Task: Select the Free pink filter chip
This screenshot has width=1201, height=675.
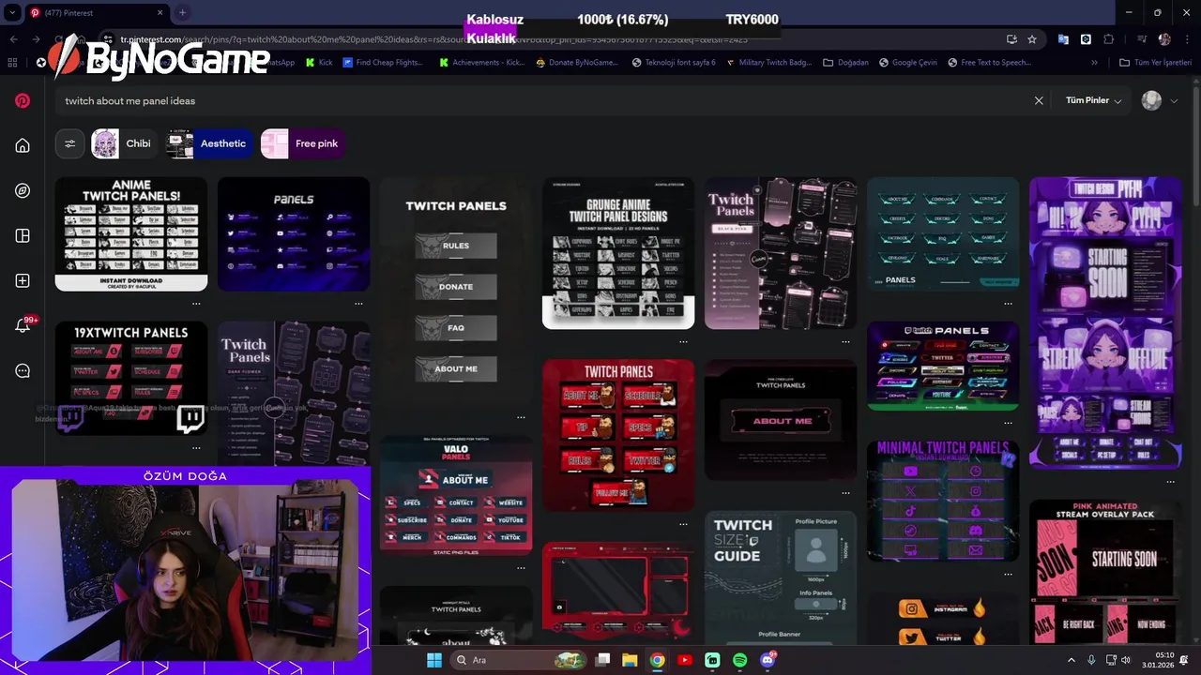Action: [x=301, y=143]
